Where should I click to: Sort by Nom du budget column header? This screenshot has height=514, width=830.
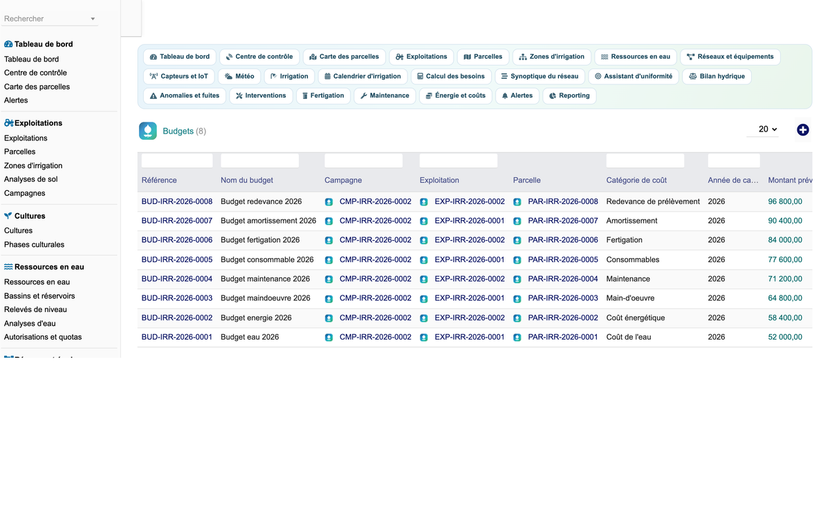[247, 181]
